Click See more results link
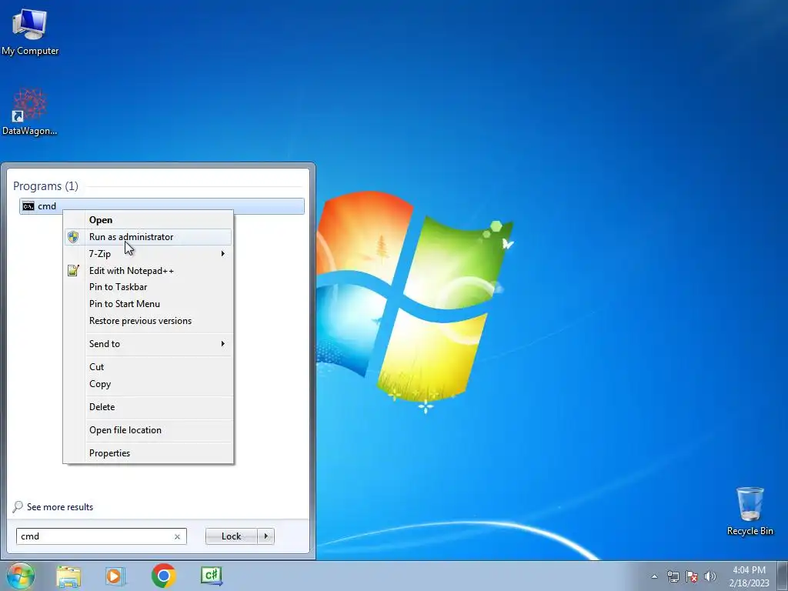This screenshot has width=788, height=591. (60, 507)
